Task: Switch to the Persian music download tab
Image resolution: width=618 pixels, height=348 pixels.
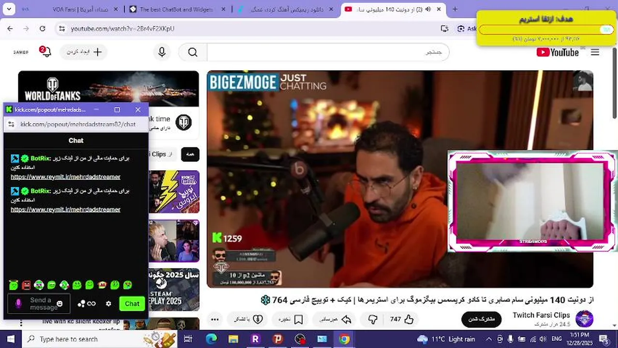Action: pos(286,9)
